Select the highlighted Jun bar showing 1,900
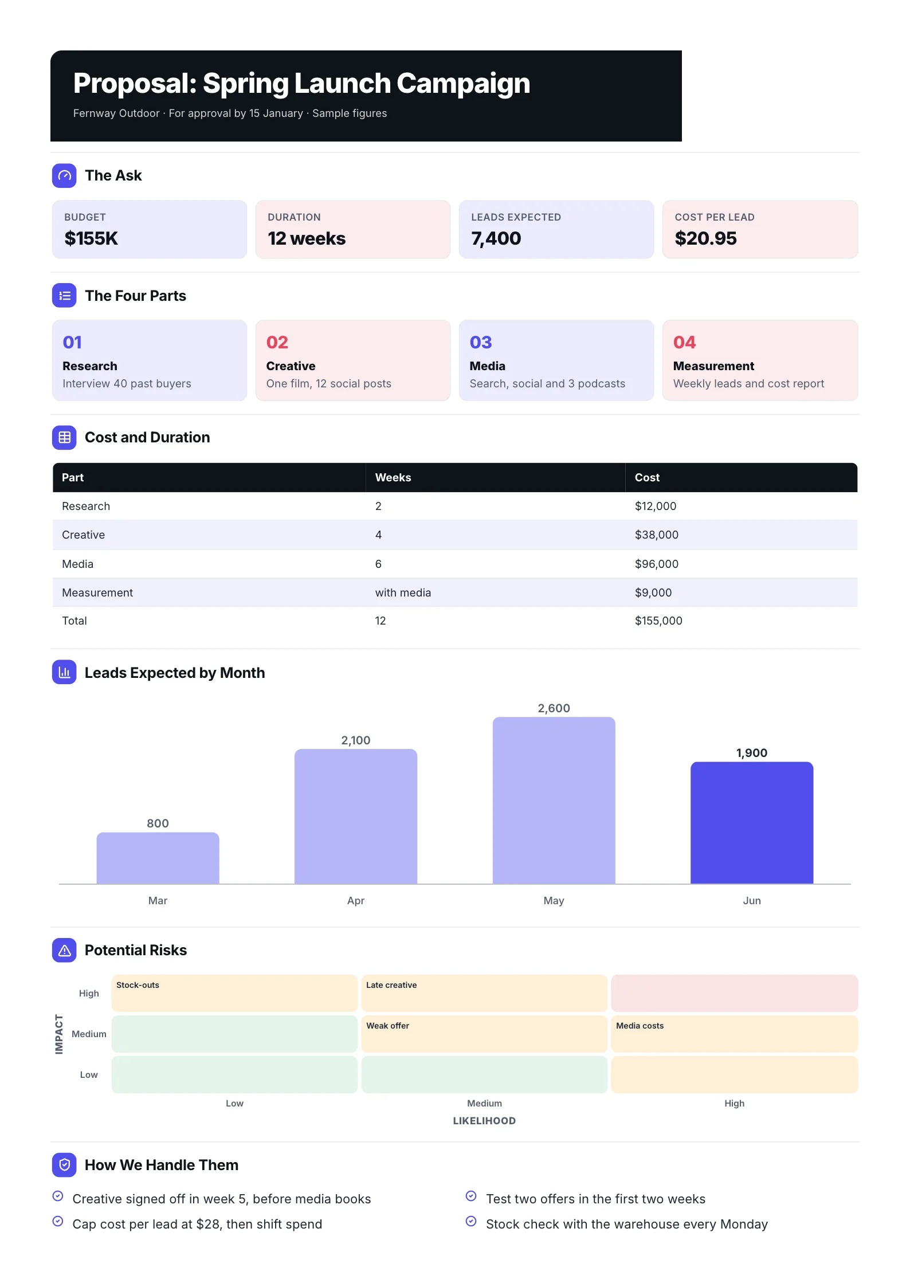Viewport: 910px width, 1287px height. point(752,823)
